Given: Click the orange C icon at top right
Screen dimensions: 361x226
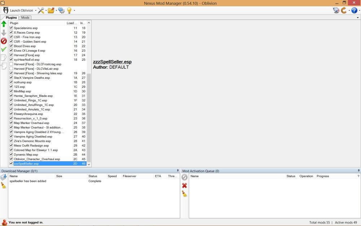Looking at the screenshot, I should 344,10.
